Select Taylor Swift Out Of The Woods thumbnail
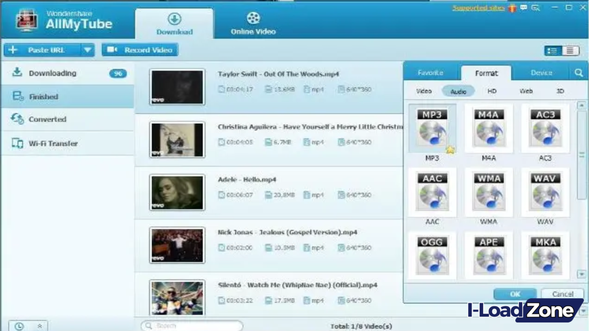This screenshot has width=589, height=331. (x=177, y=87)
